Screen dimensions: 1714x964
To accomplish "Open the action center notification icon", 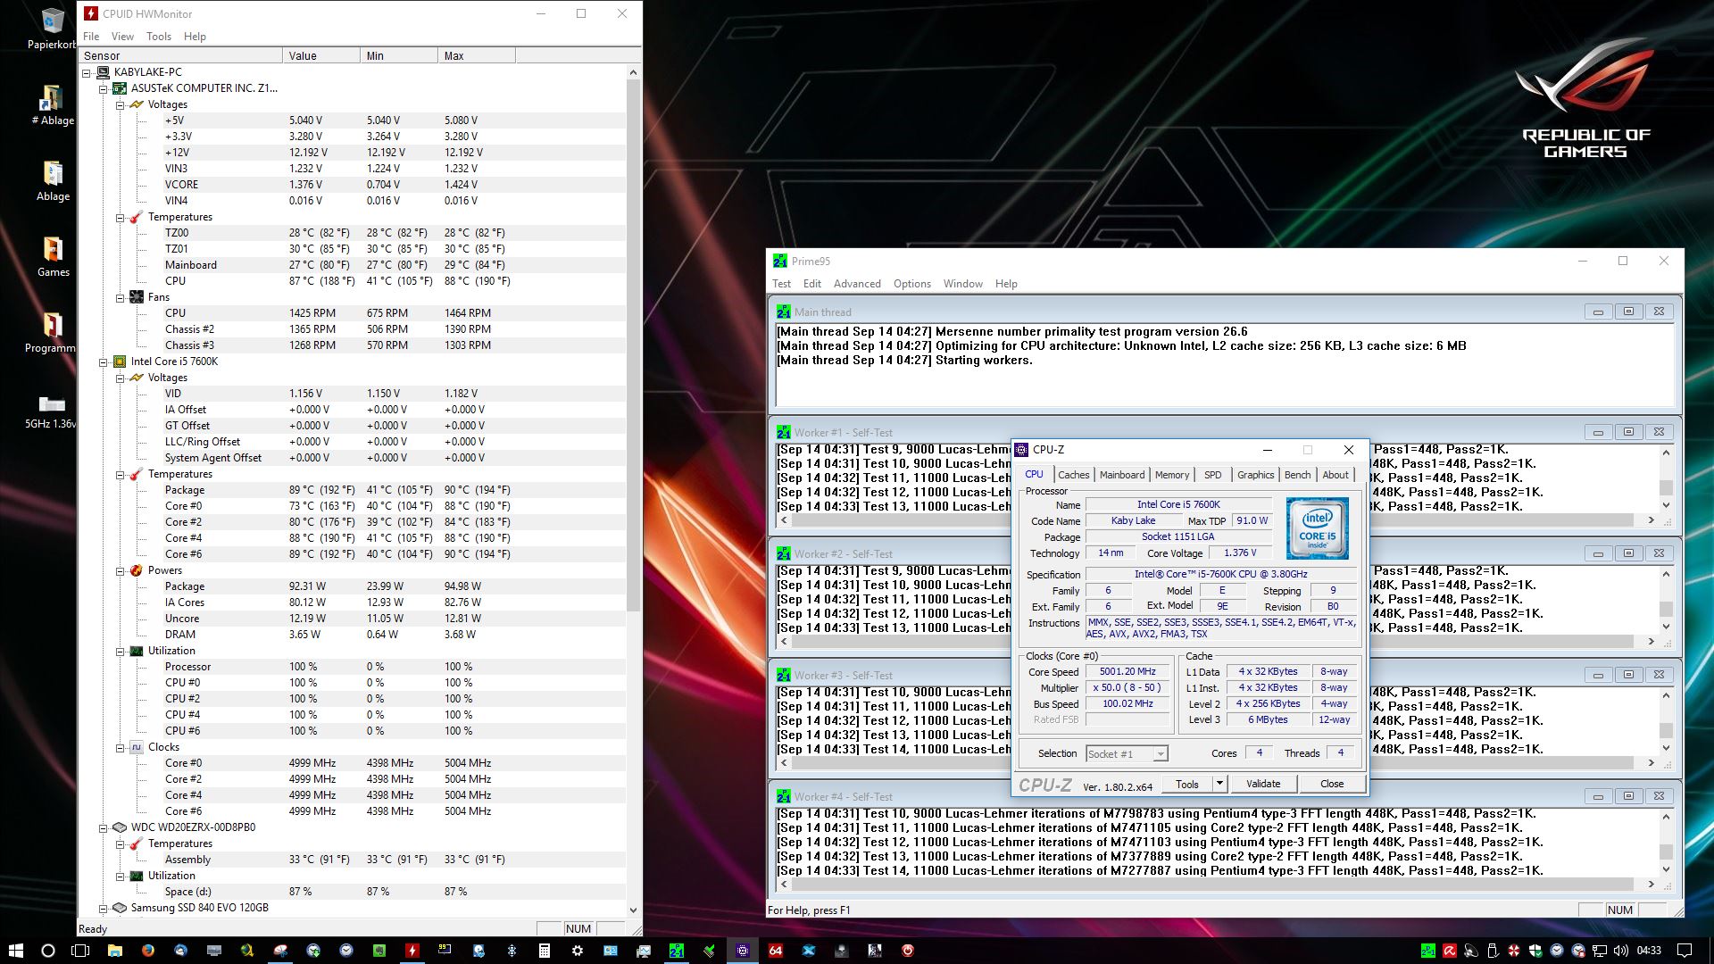I will click(1685, 951).
